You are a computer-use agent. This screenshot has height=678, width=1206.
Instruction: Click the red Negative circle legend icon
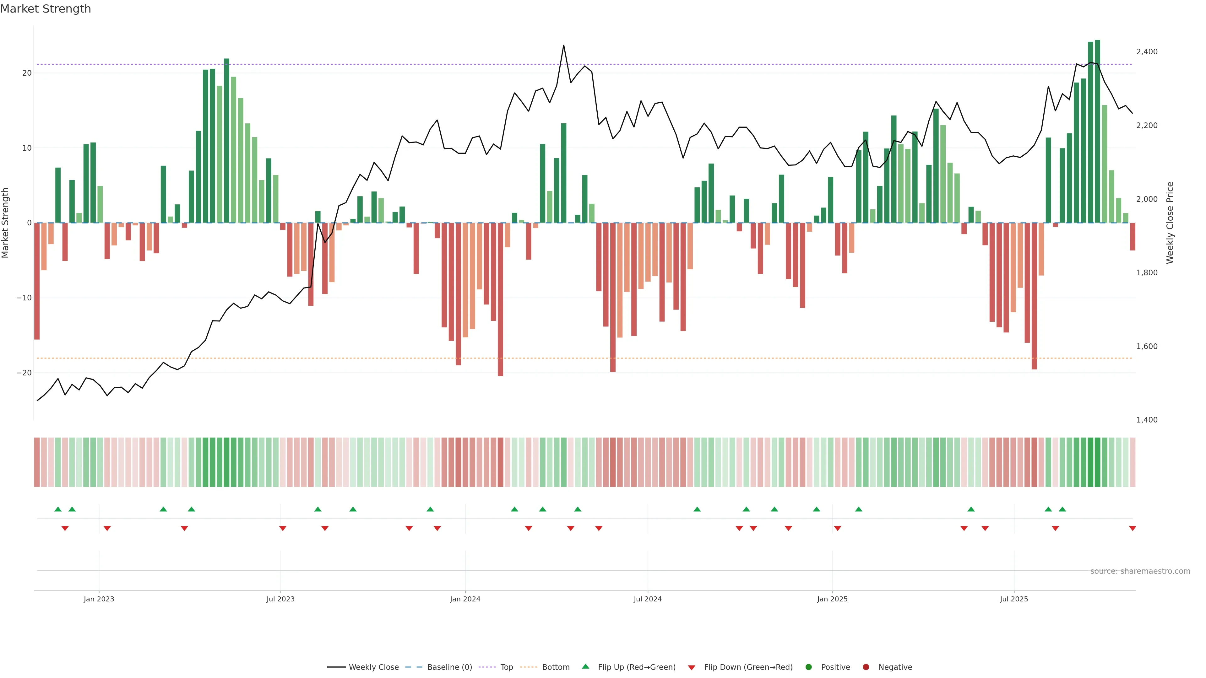pyautogui.click(x=866, y=667)
